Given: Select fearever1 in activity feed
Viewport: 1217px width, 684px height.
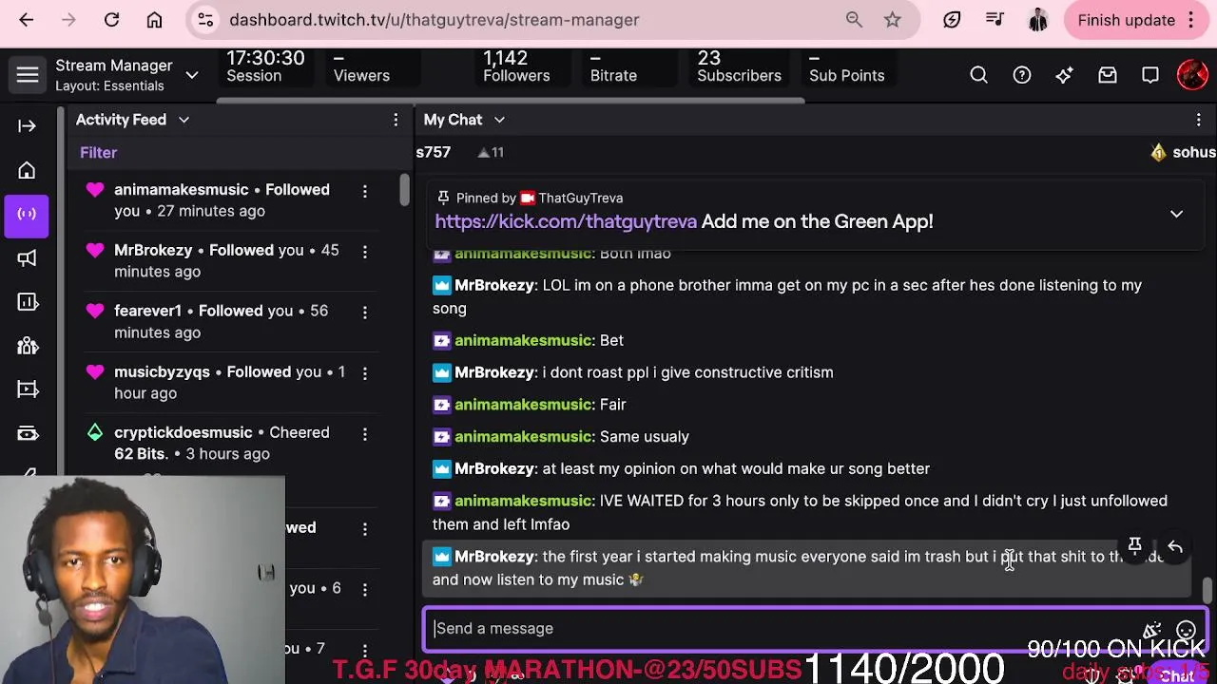Looking at the screenshot, I should click(147, 311).
